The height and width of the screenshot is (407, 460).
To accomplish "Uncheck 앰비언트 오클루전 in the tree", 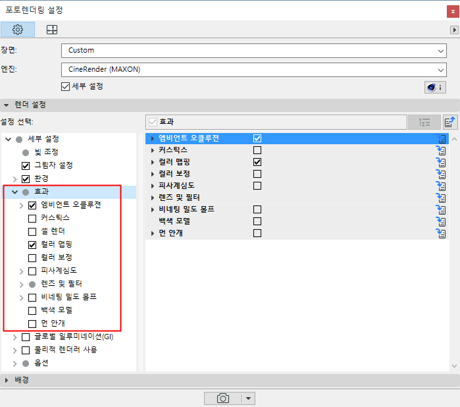I will 32,205.
